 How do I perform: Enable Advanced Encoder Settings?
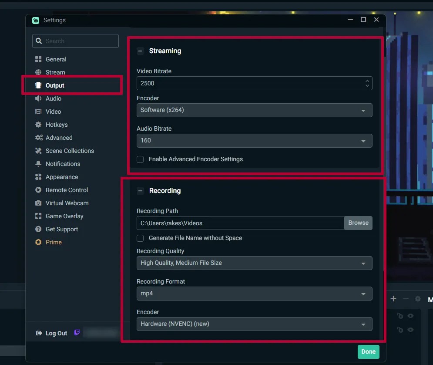point(140,159)
